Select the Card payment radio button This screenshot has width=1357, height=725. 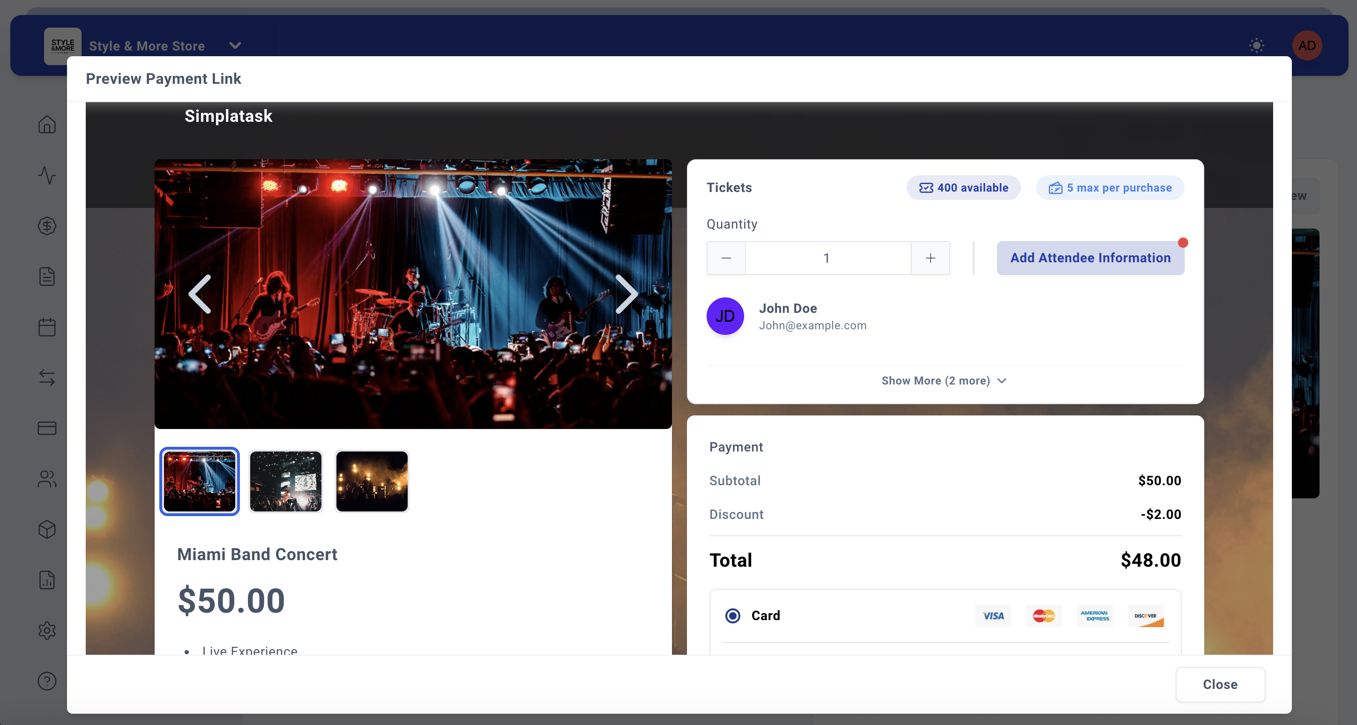click(732, 615)
